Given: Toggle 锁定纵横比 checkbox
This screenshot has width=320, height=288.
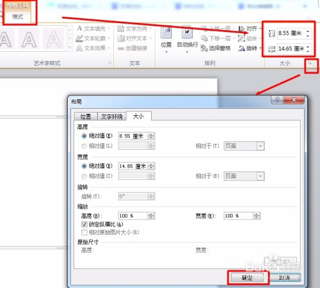Looking at the screenshot, I should (84, 225).
